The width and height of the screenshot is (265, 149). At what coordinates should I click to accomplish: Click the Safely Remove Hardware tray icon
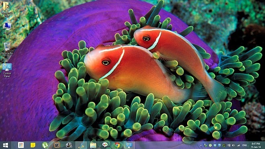click(x=206, y=145)
